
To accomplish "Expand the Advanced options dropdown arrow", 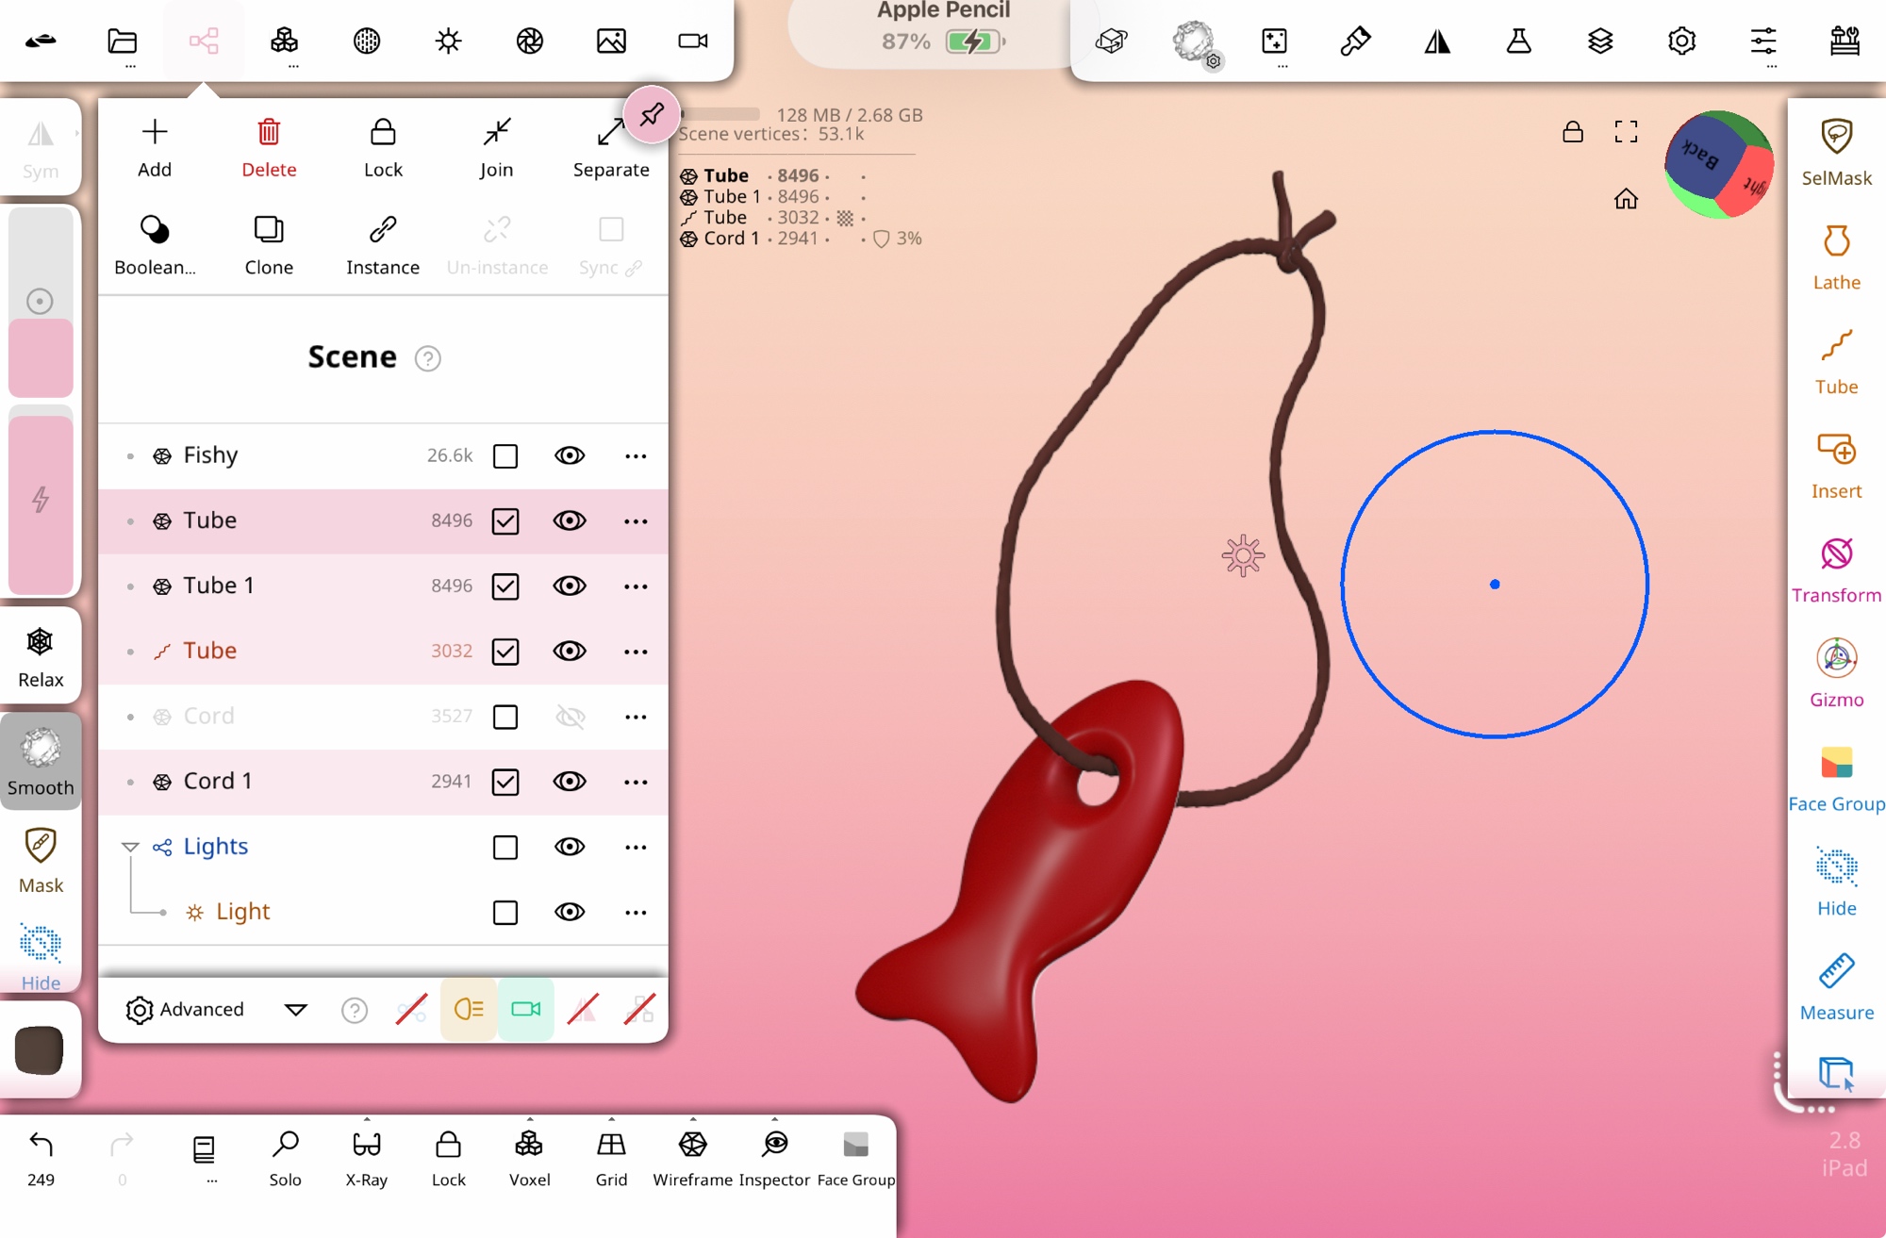I will 295,1010.
